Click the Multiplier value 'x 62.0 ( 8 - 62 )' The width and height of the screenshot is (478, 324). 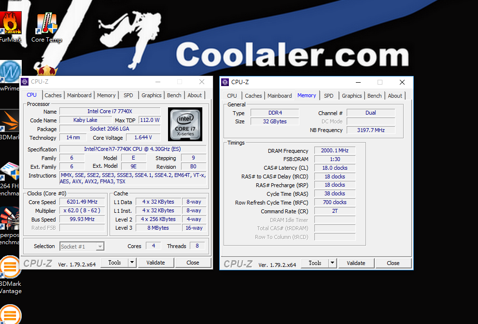pyautogui.click(x=82, y=211)
